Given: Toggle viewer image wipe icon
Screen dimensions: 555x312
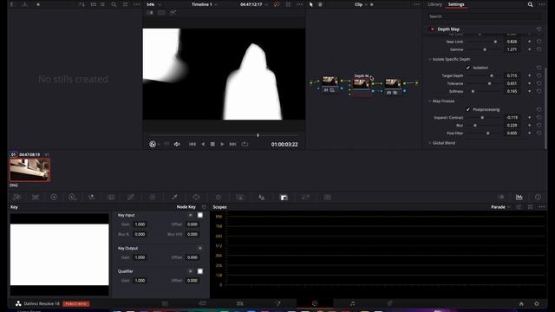Looking at the screenshot, I should 150,13.
